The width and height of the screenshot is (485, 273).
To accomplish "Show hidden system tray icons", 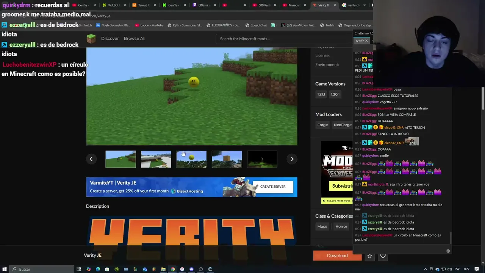I will pos(425,269).
